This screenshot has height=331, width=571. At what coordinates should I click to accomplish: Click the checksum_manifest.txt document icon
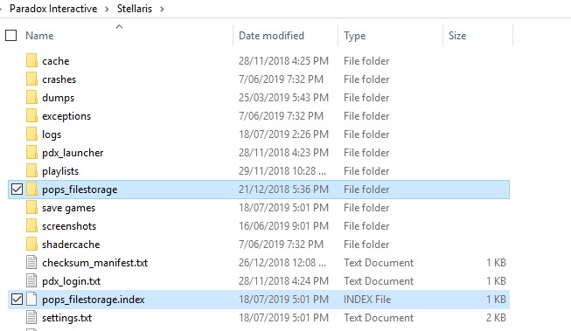[31, 262]
